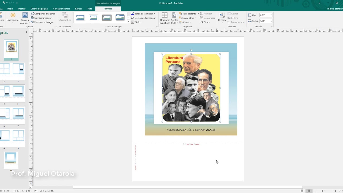Open the Traer adelante dropdown arrow
Screen dimensions: 343x193
pos(198,14)
